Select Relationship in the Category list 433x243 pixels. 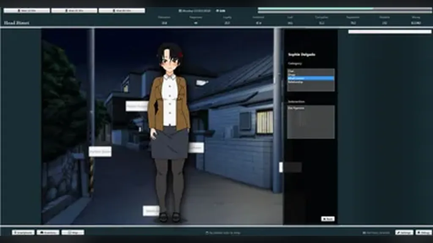(x=310, y=82)
